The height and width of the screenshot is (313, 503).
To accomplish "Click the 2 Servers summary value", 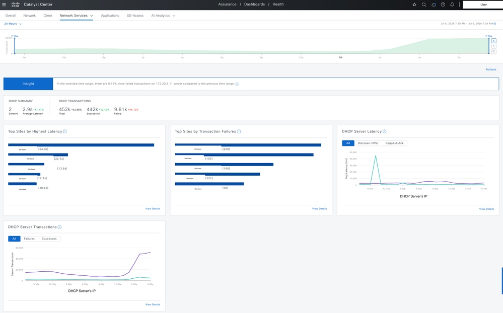I will pyautogui.click(x=10, y=109).
